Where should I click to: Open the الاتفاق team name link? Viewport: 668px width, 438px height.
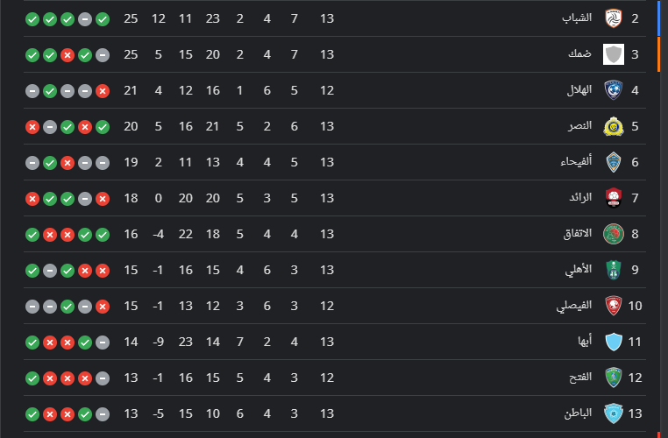click(x=578, y=234)
